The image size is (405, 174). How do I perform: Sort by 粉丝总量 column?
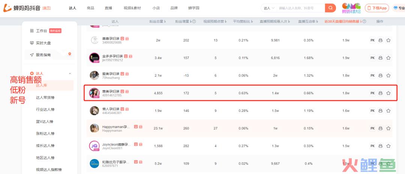click(157, 21)
